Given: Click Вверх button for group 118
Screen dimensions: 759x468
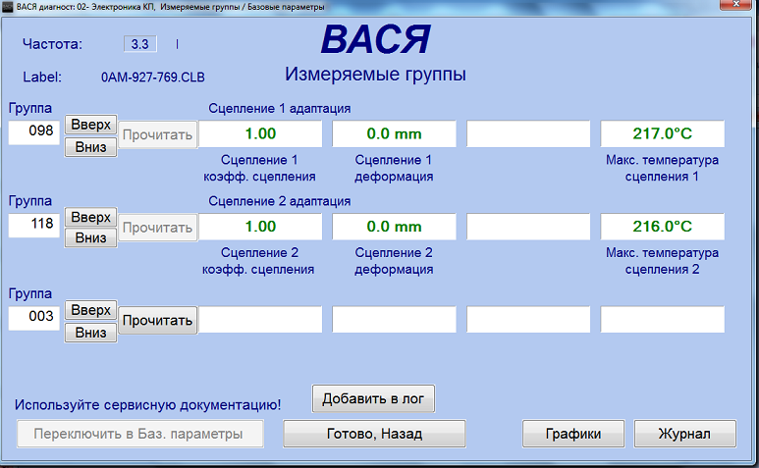Looking at the screenshot, I should 91,218.
